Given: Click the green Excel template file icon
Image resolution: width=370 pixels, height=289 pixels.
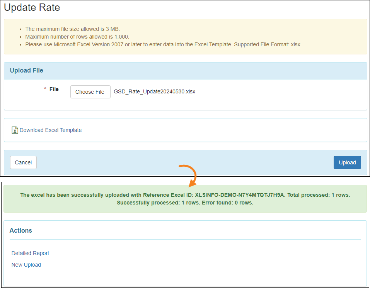Looking at the screenshot, I should [15, 130].
